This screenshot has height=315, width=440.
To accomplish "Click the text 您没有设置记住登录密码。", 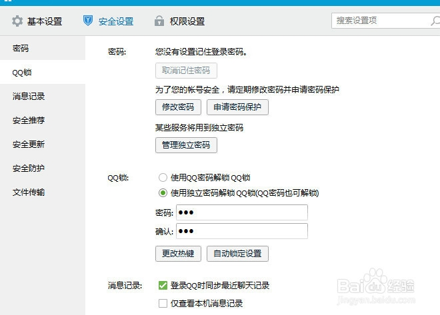I will click(201, 52).
